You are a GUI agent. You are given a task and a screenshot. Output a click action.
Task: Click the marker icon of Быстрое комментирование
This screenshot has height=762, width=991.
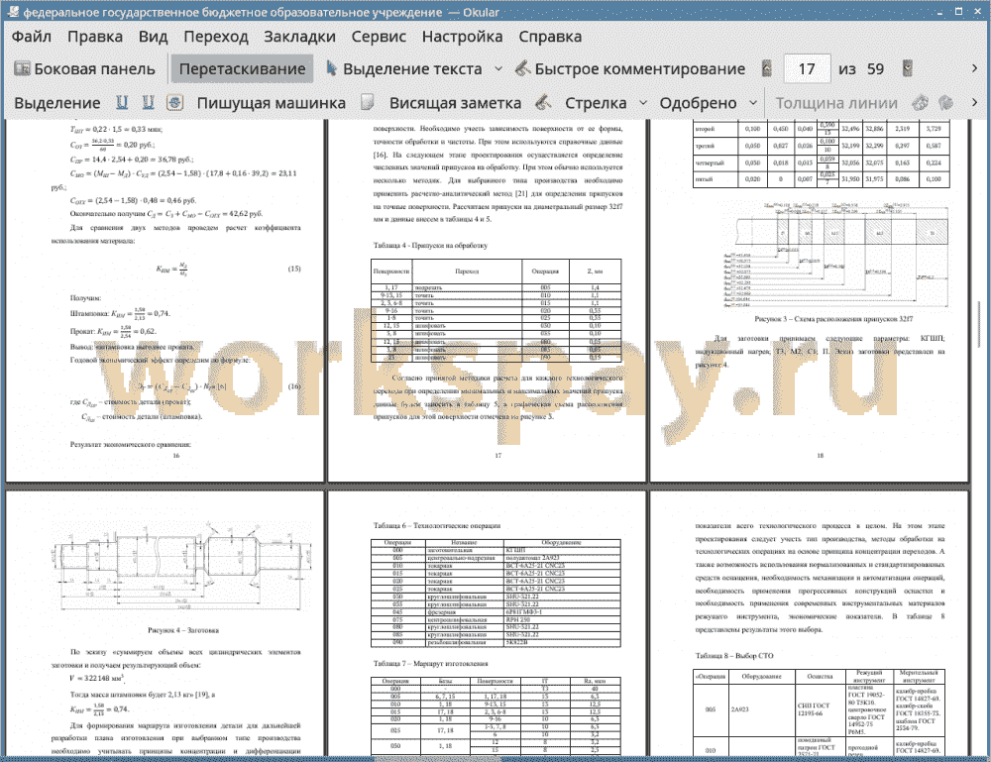(x=522, y=68)
